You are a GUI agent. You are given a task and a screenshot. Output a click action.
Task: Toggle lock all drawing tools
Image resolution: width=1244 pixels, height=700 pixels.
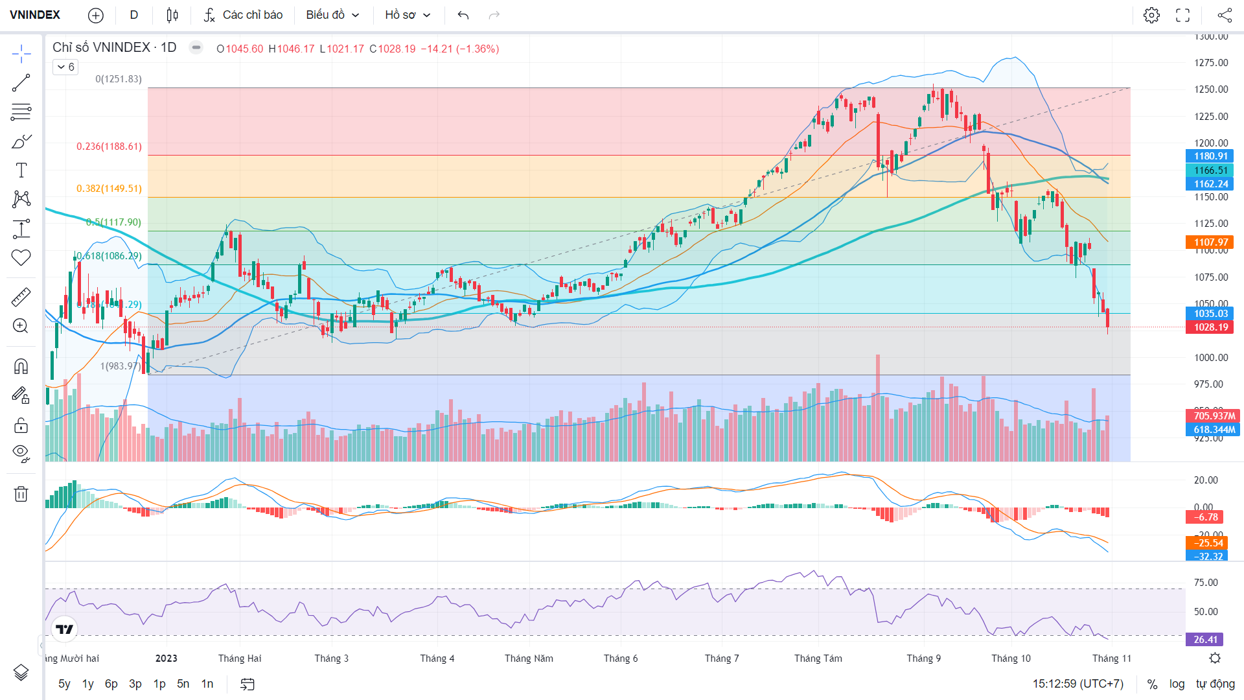coord(21,425)
